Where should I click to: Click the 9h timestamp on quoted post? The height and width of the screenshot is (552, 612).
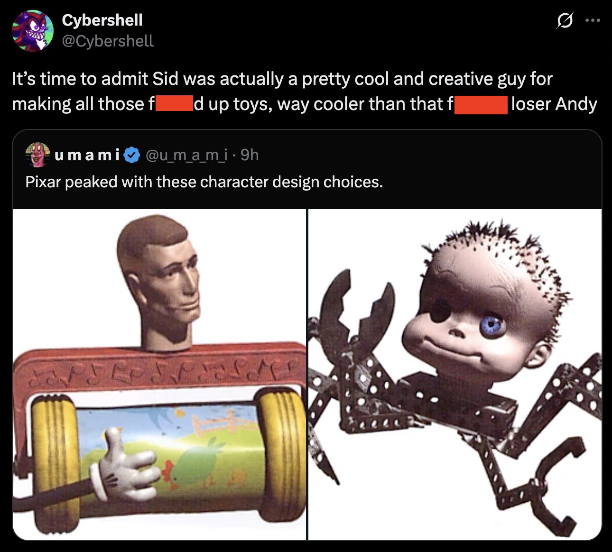[250, 155]
